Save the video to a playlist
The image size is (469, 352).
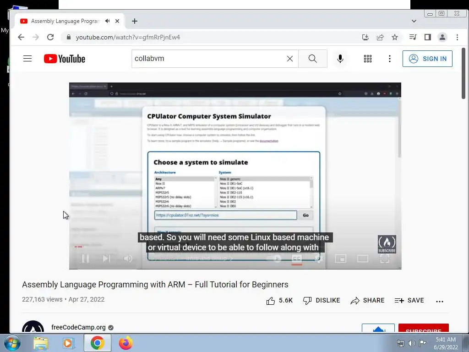click(409, 301)
